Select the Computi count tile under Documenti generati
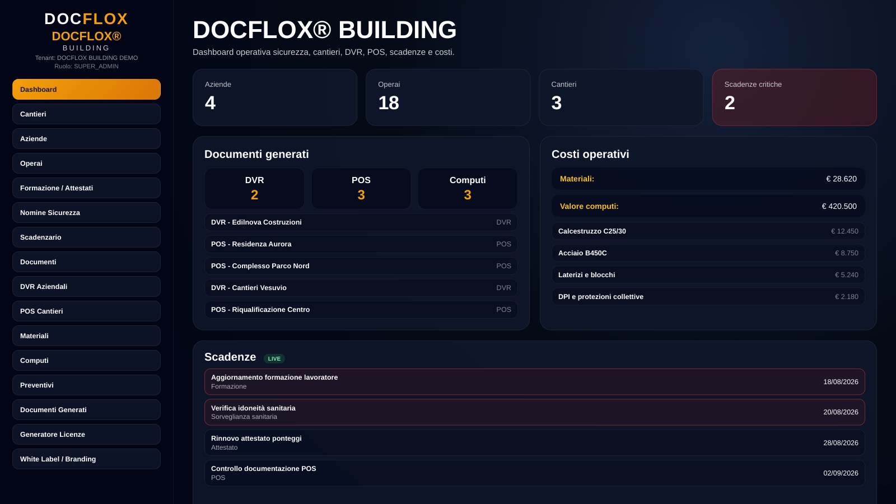Screen dimensions: 896x504 coord(468,188)
